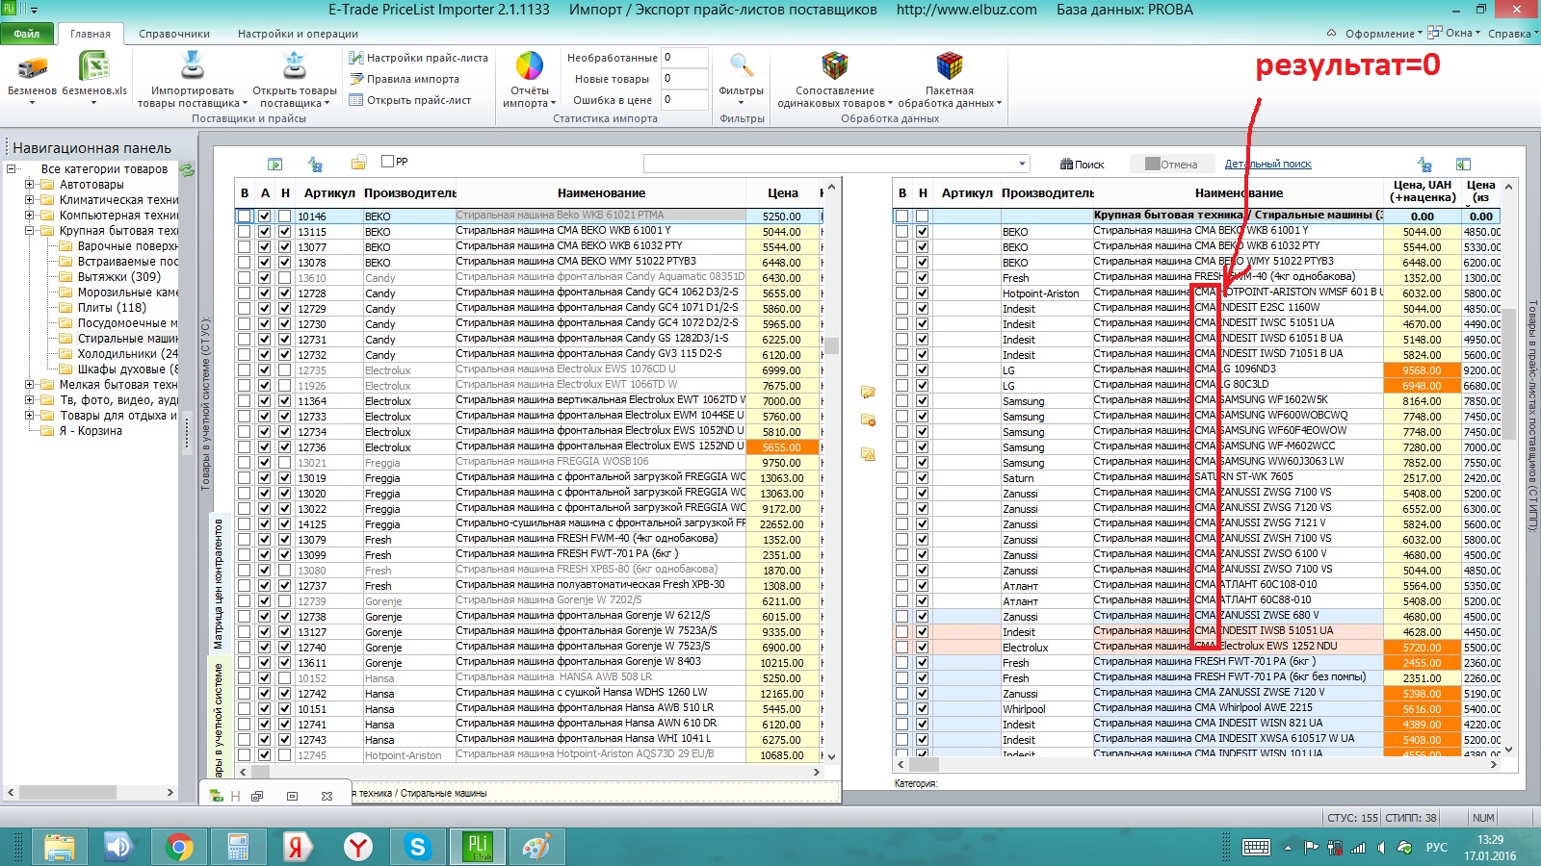This screenshot has width=1541, height=866.
Task: Open the безменов.xls Excel icon
Action: (x=93, y=67)
